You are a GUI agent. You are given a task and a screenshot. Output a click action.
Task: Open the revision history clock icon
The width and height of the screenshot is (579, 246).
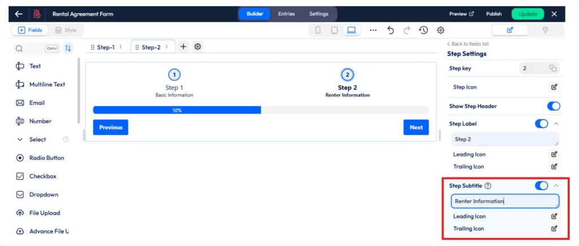click(x=423, y=30)
